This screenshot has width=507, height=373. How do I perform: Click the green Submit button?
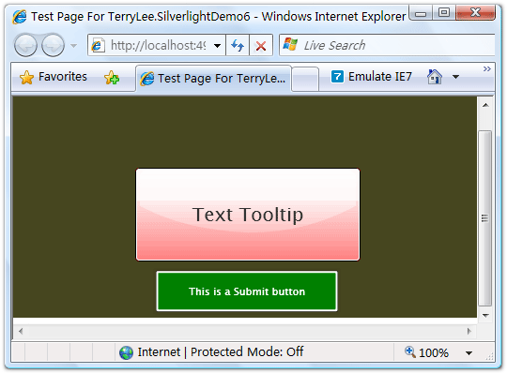pos(247,291)
